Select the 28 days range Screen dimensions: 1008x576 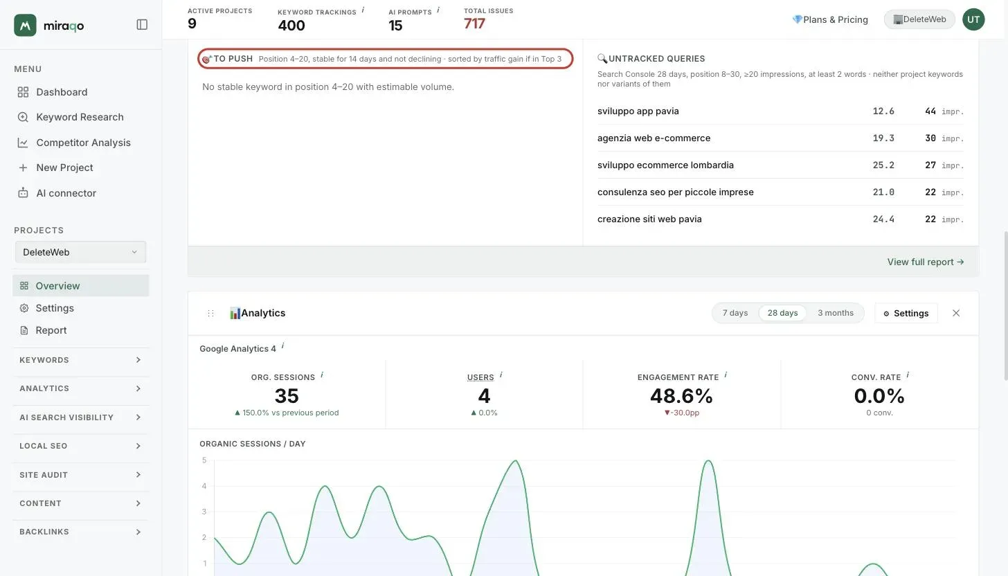pos(782,313)
